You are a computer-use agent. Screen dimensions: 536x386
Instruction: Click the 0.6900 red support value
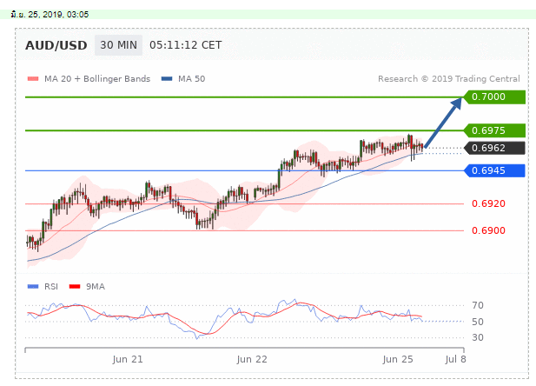(x=488, y=230)
